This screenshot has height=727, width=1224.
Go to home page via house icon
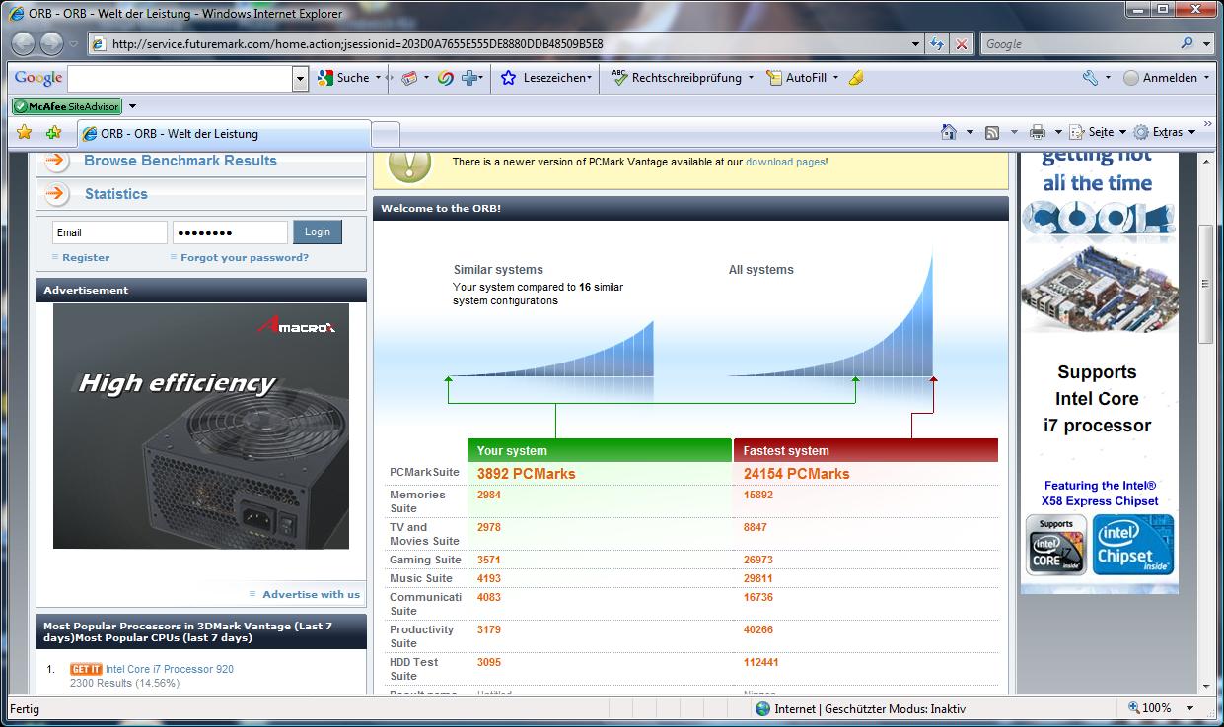tap(949, 132)
